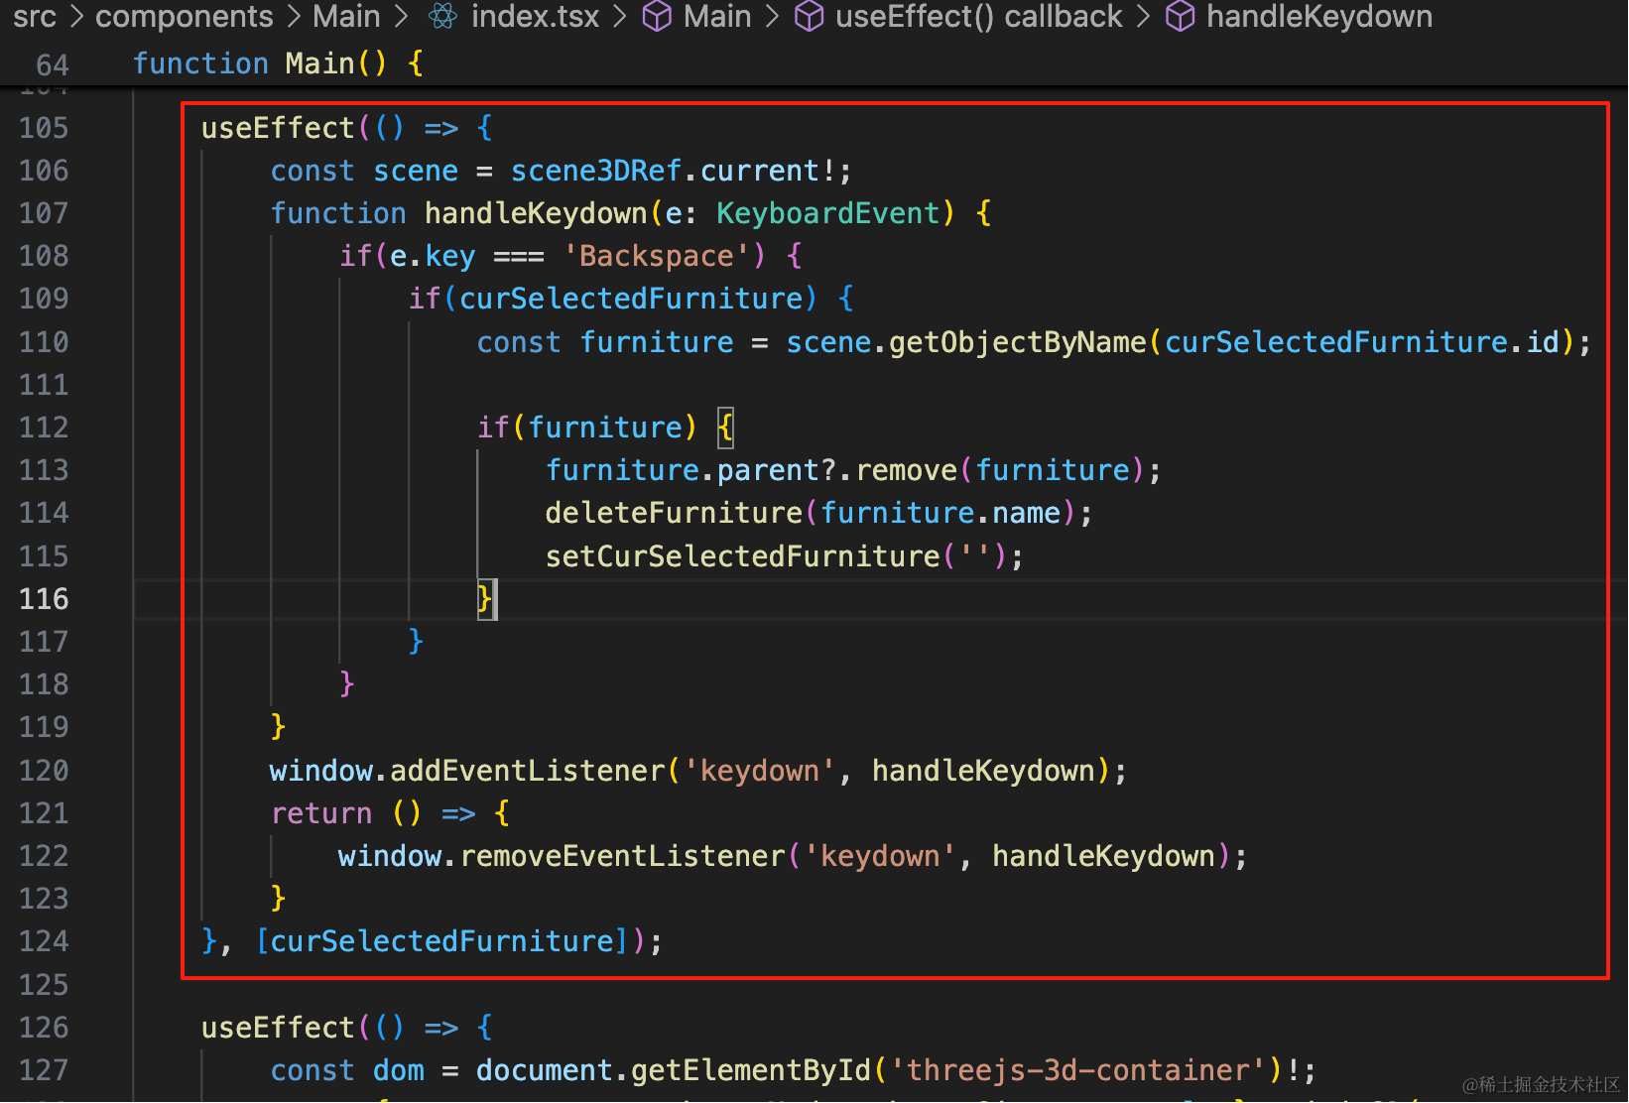Screen dimensions: 1629x1103
Task: Open the index.tsx breadcrumb
Action: coord(535,16)
